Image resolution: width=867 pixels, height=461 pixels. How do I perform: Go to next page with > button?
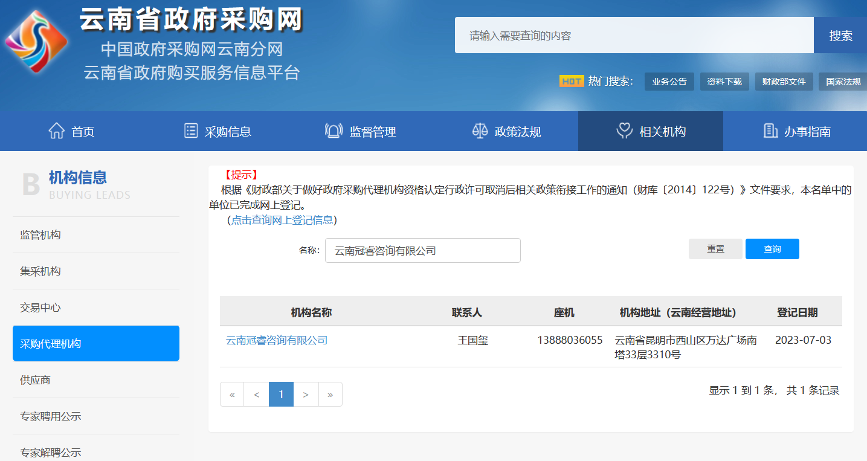click(306, 395)
